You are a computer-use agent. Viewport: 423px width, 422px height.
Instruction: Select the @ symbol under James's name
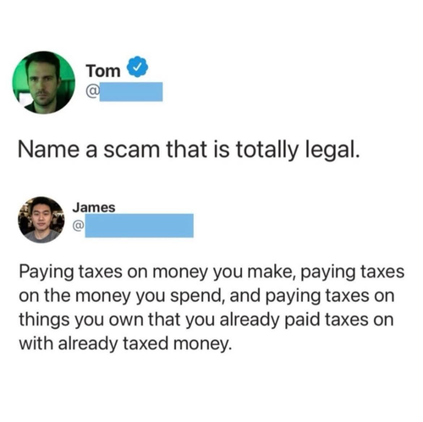(78, 225)
